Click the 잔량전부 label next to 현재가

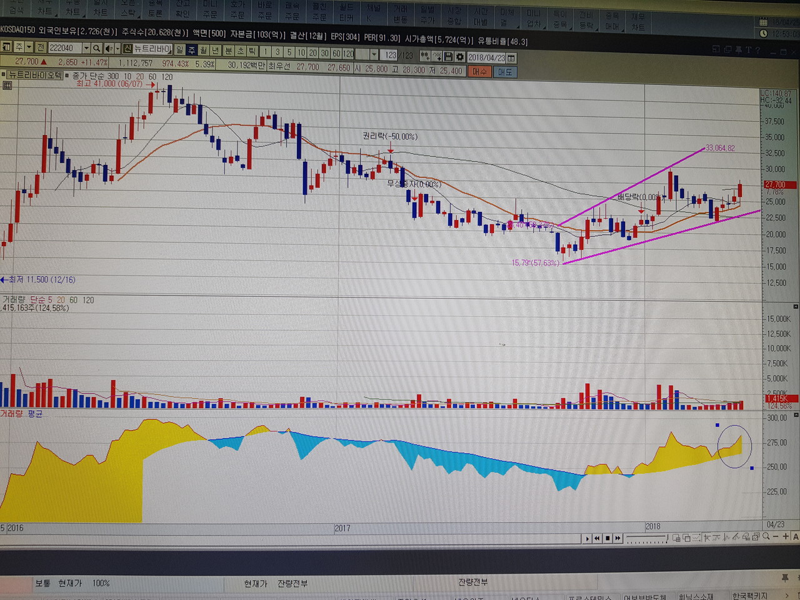coord(292,583)
